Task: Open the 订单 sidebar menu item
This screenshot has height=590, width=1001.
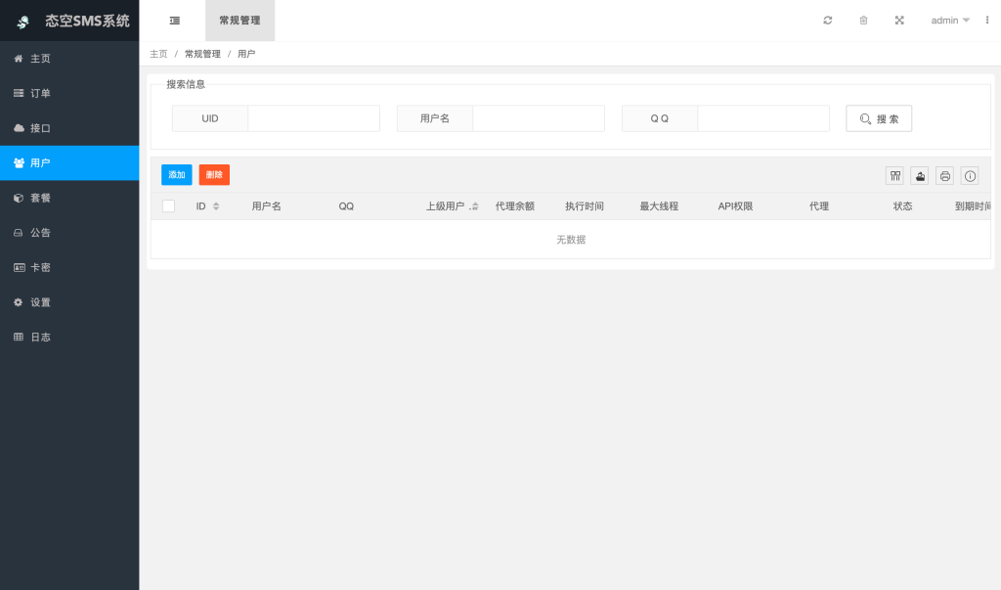Action: click(x=40, y=93)
